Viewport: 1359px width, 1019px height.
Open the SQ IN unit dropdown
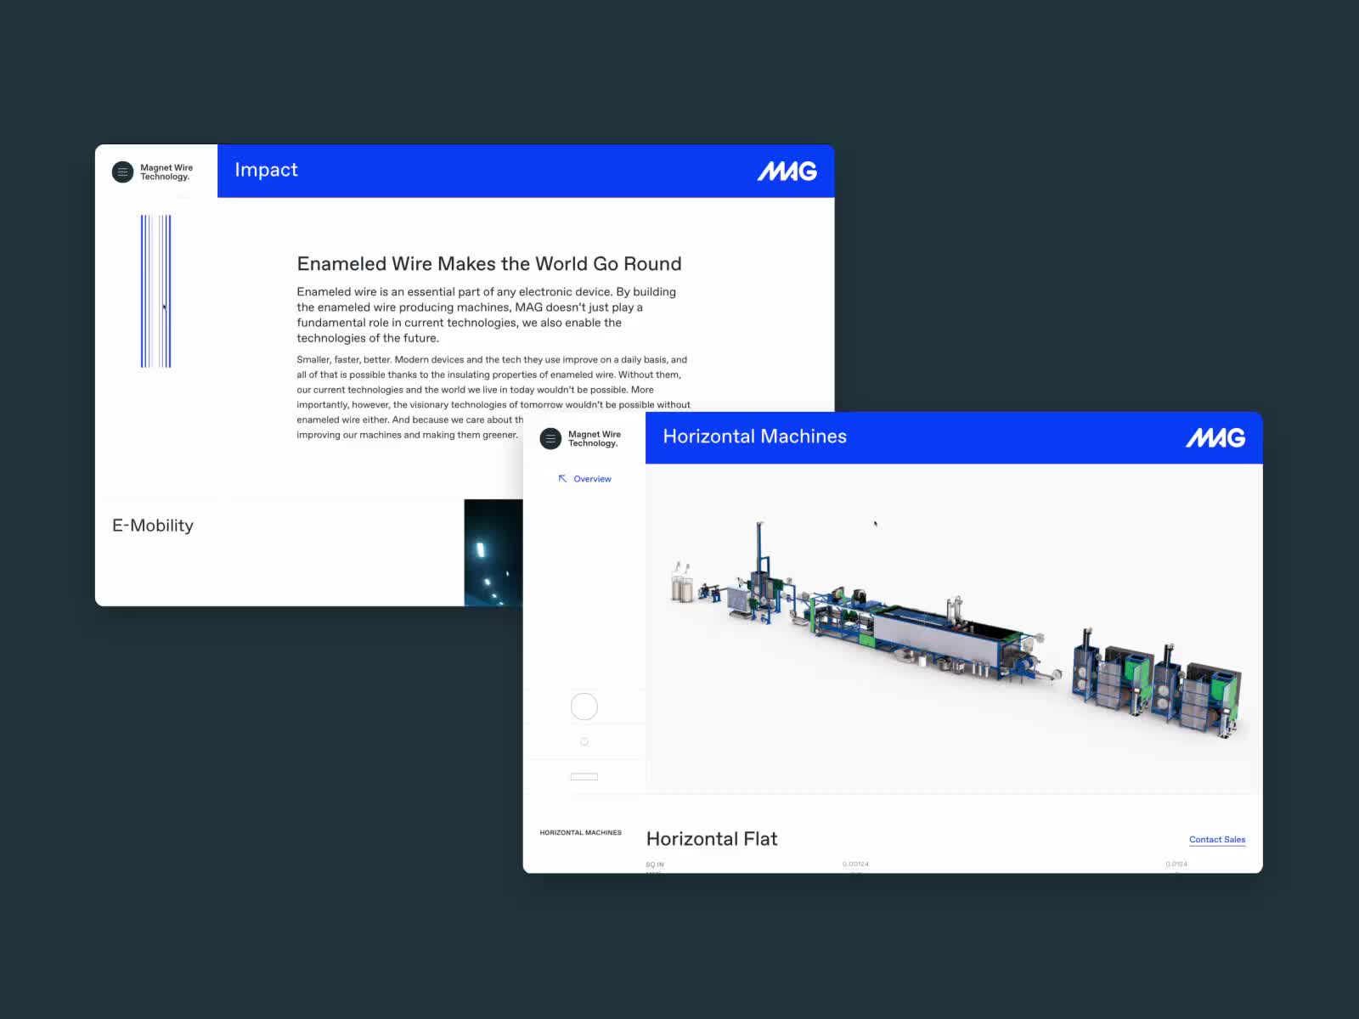point(654,864)
